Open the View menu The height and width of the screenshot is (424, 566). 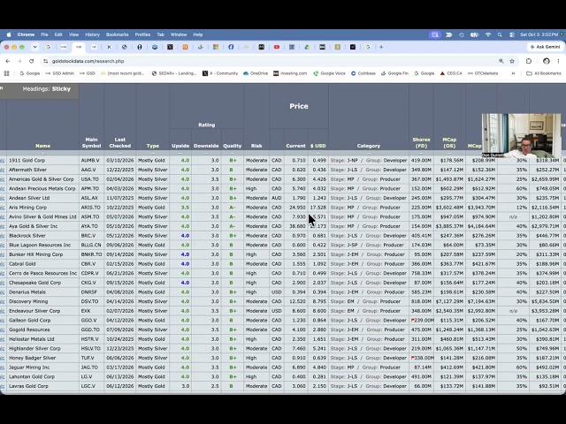(73, 34)
